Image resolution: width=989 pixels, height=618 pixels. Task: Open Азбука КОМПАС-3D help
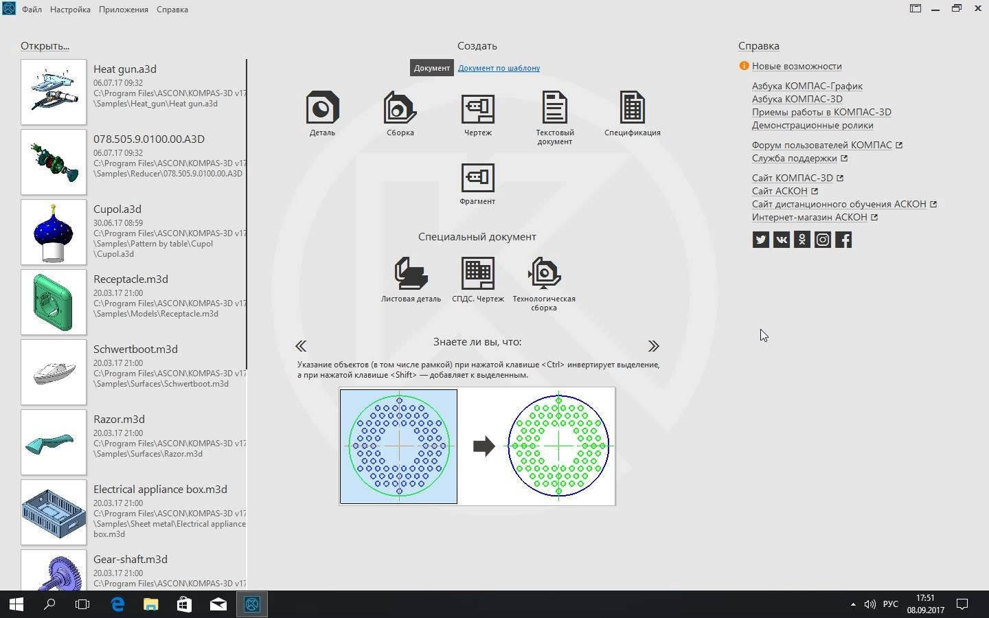[x=797, y=100]
